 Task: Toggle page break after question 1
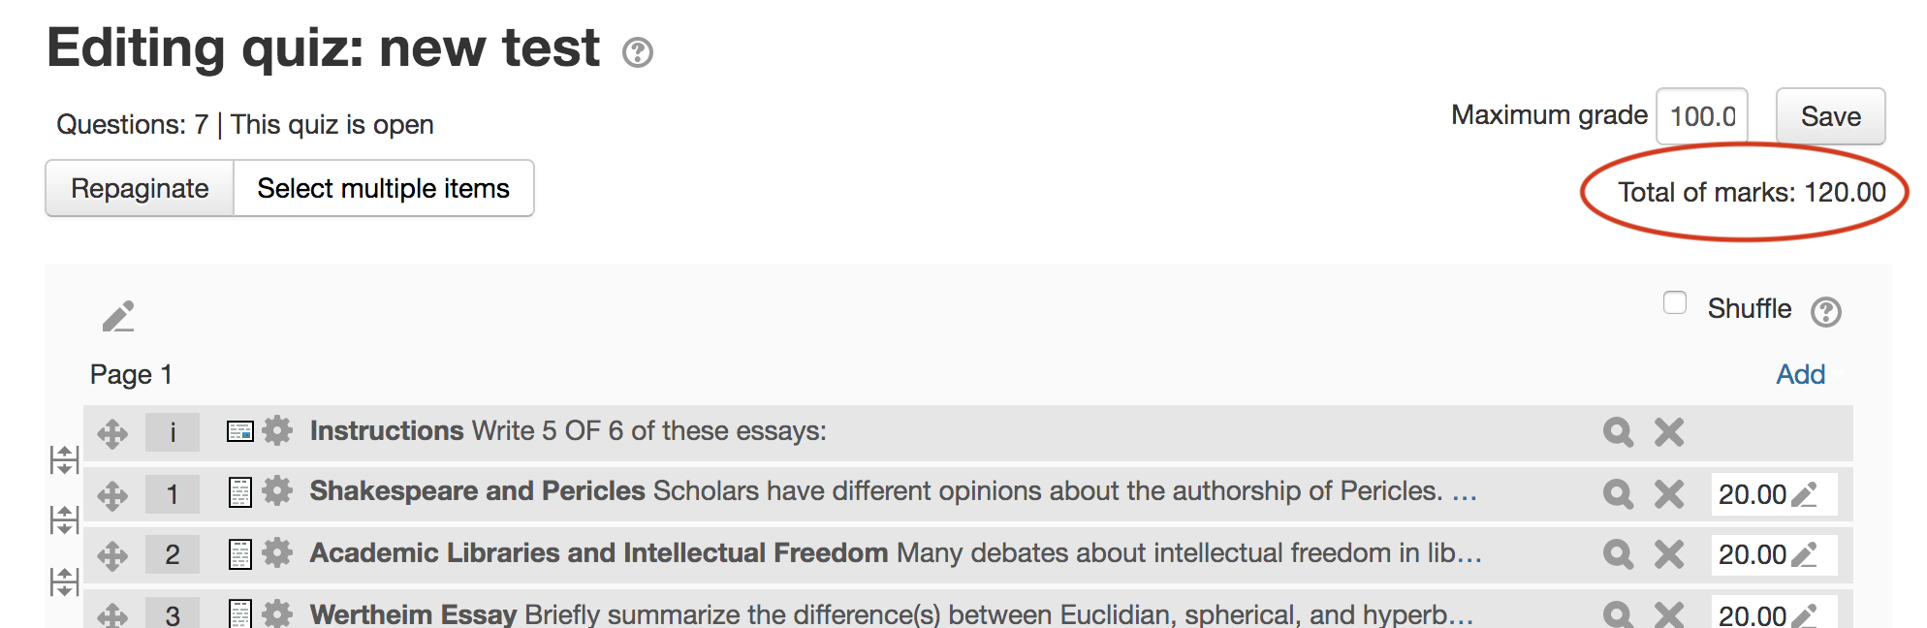[x=64, y=520]
